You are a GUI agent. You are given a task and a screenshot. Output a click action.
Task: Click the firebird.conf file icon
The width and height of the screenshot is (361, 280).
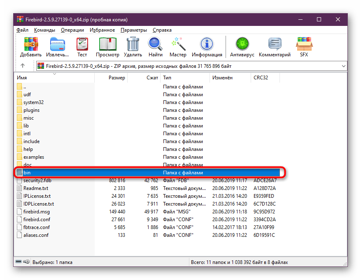(x=19, y=220)
